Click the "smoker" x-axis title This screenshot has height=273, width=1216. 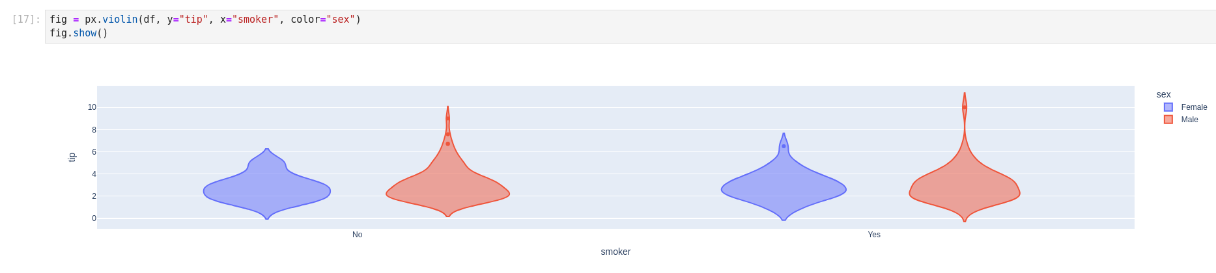coord(615,252)
